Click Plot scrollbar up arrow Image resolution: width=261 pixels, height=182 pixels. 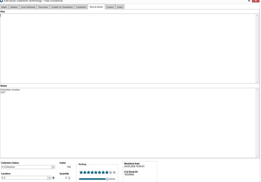pyautogui.click(x=257, y=15)
